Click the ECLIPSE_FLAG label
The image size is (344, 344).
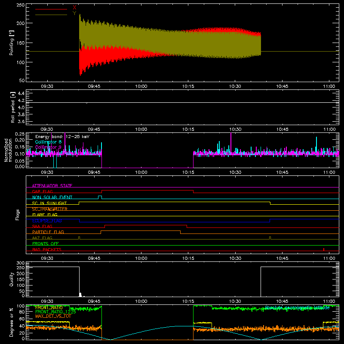(47, 221)
